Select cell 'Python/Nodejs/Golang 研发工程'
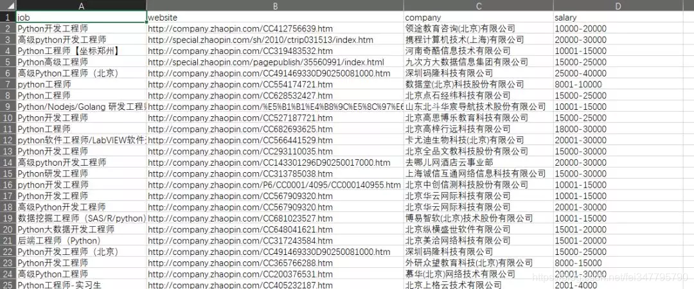Viewport: 694px width, 289px height. click(81, 107)
